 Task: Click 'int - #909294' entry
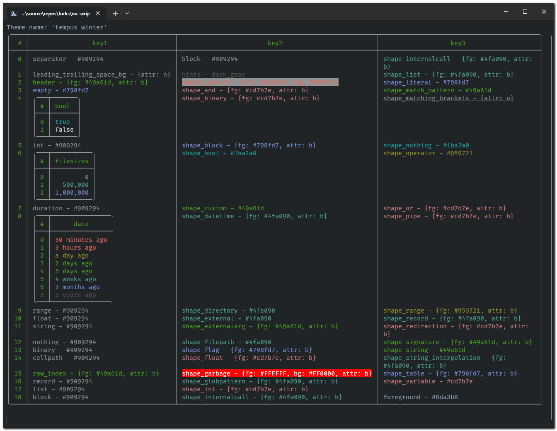click(57, 145)
